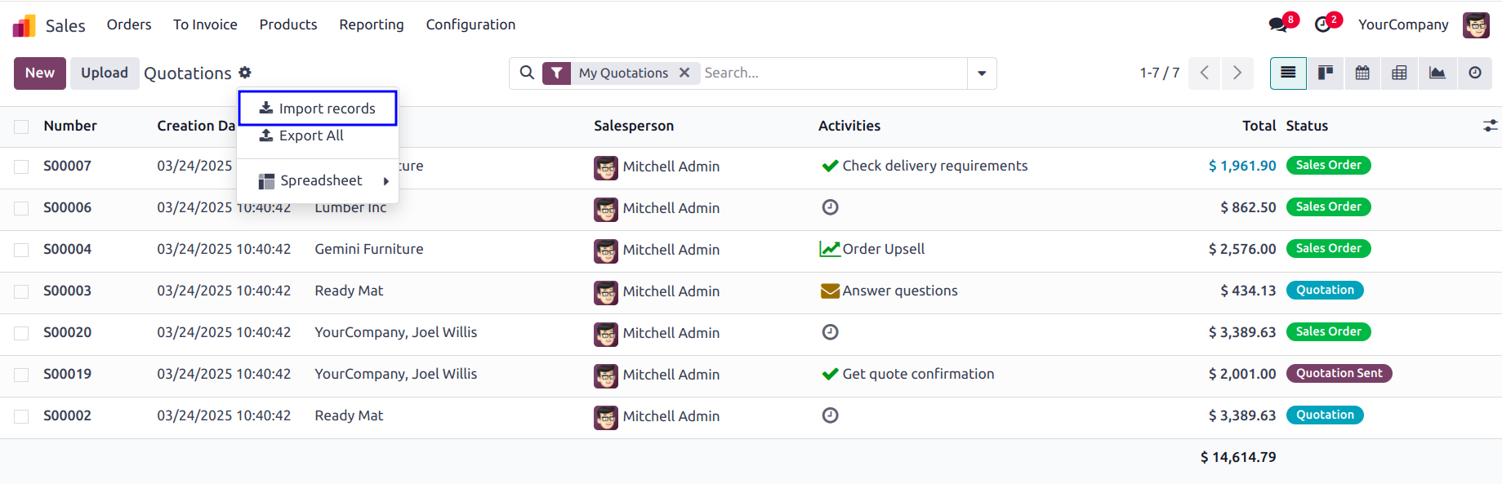Open the Reporting menu
Image resolution: width=1502 pixels, height=484 pixels.
[x=372, y=24]
